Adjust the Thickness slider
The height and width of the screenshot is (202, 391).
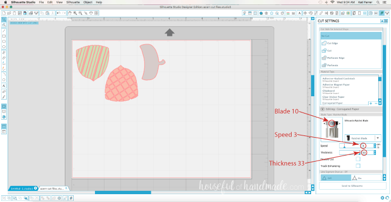[350, 152]
